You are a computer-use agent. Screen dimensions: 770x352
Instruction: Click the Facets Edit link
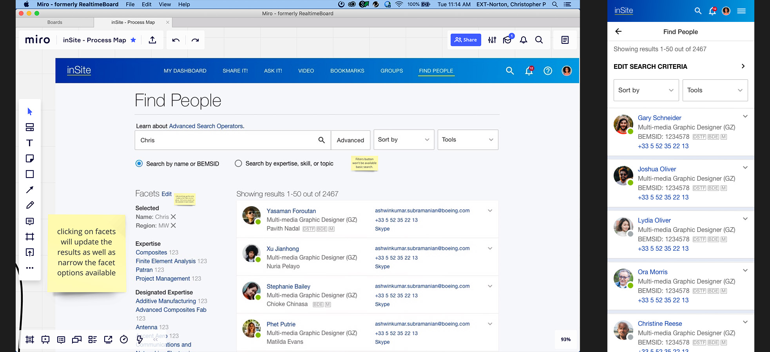coord(167,194)
